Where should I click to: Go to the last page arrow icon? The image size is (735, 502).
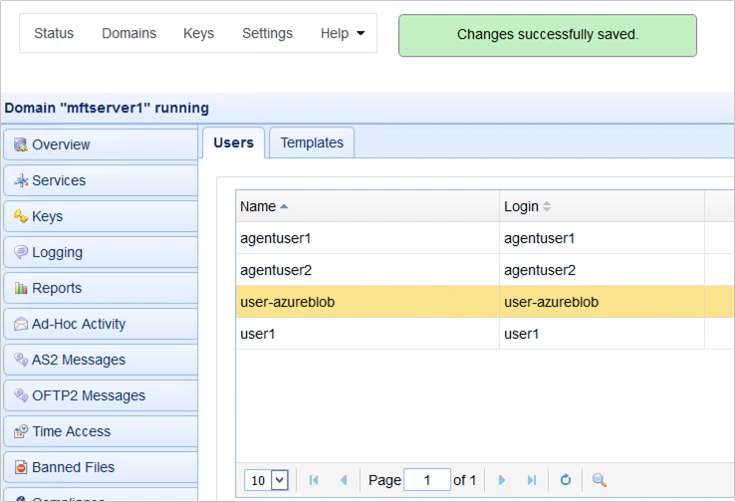coord(532,480)
